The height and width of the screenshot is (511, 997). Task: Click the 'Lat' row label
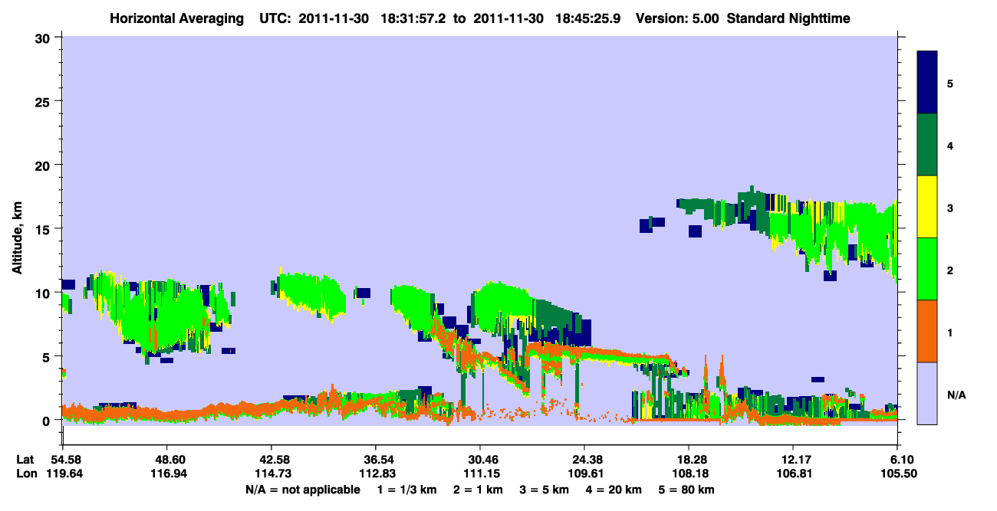(25, 459)
